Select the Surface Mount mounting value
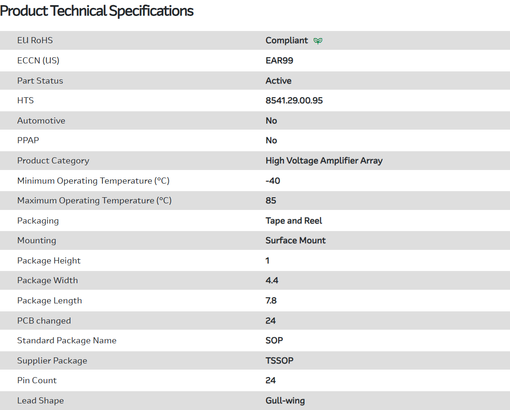 [295, 240]
